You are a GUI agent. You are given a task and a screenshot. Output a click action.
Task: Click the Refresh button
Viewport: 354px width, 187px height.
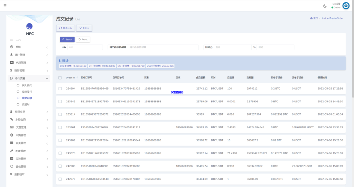(65, 28)
